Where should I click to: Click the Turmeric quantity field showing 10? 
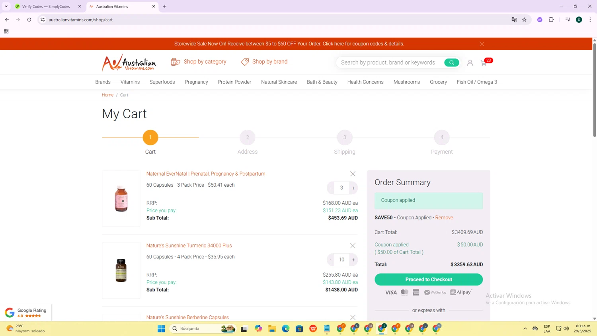tap(341, 260)
